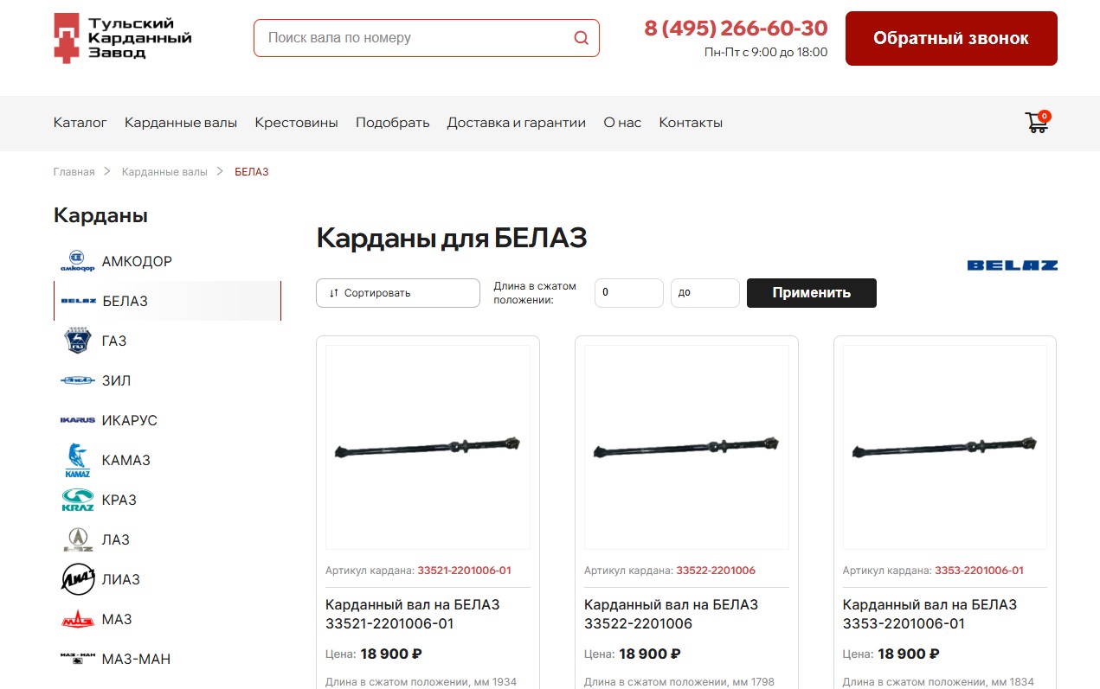
Task: Click the minimum length input field
Action: 629,293
